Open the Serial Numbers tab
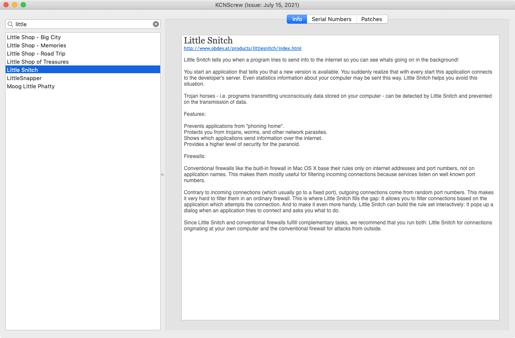Image resolution: width=515 pixels, height=338 pixels. click(x=332, y=19)
